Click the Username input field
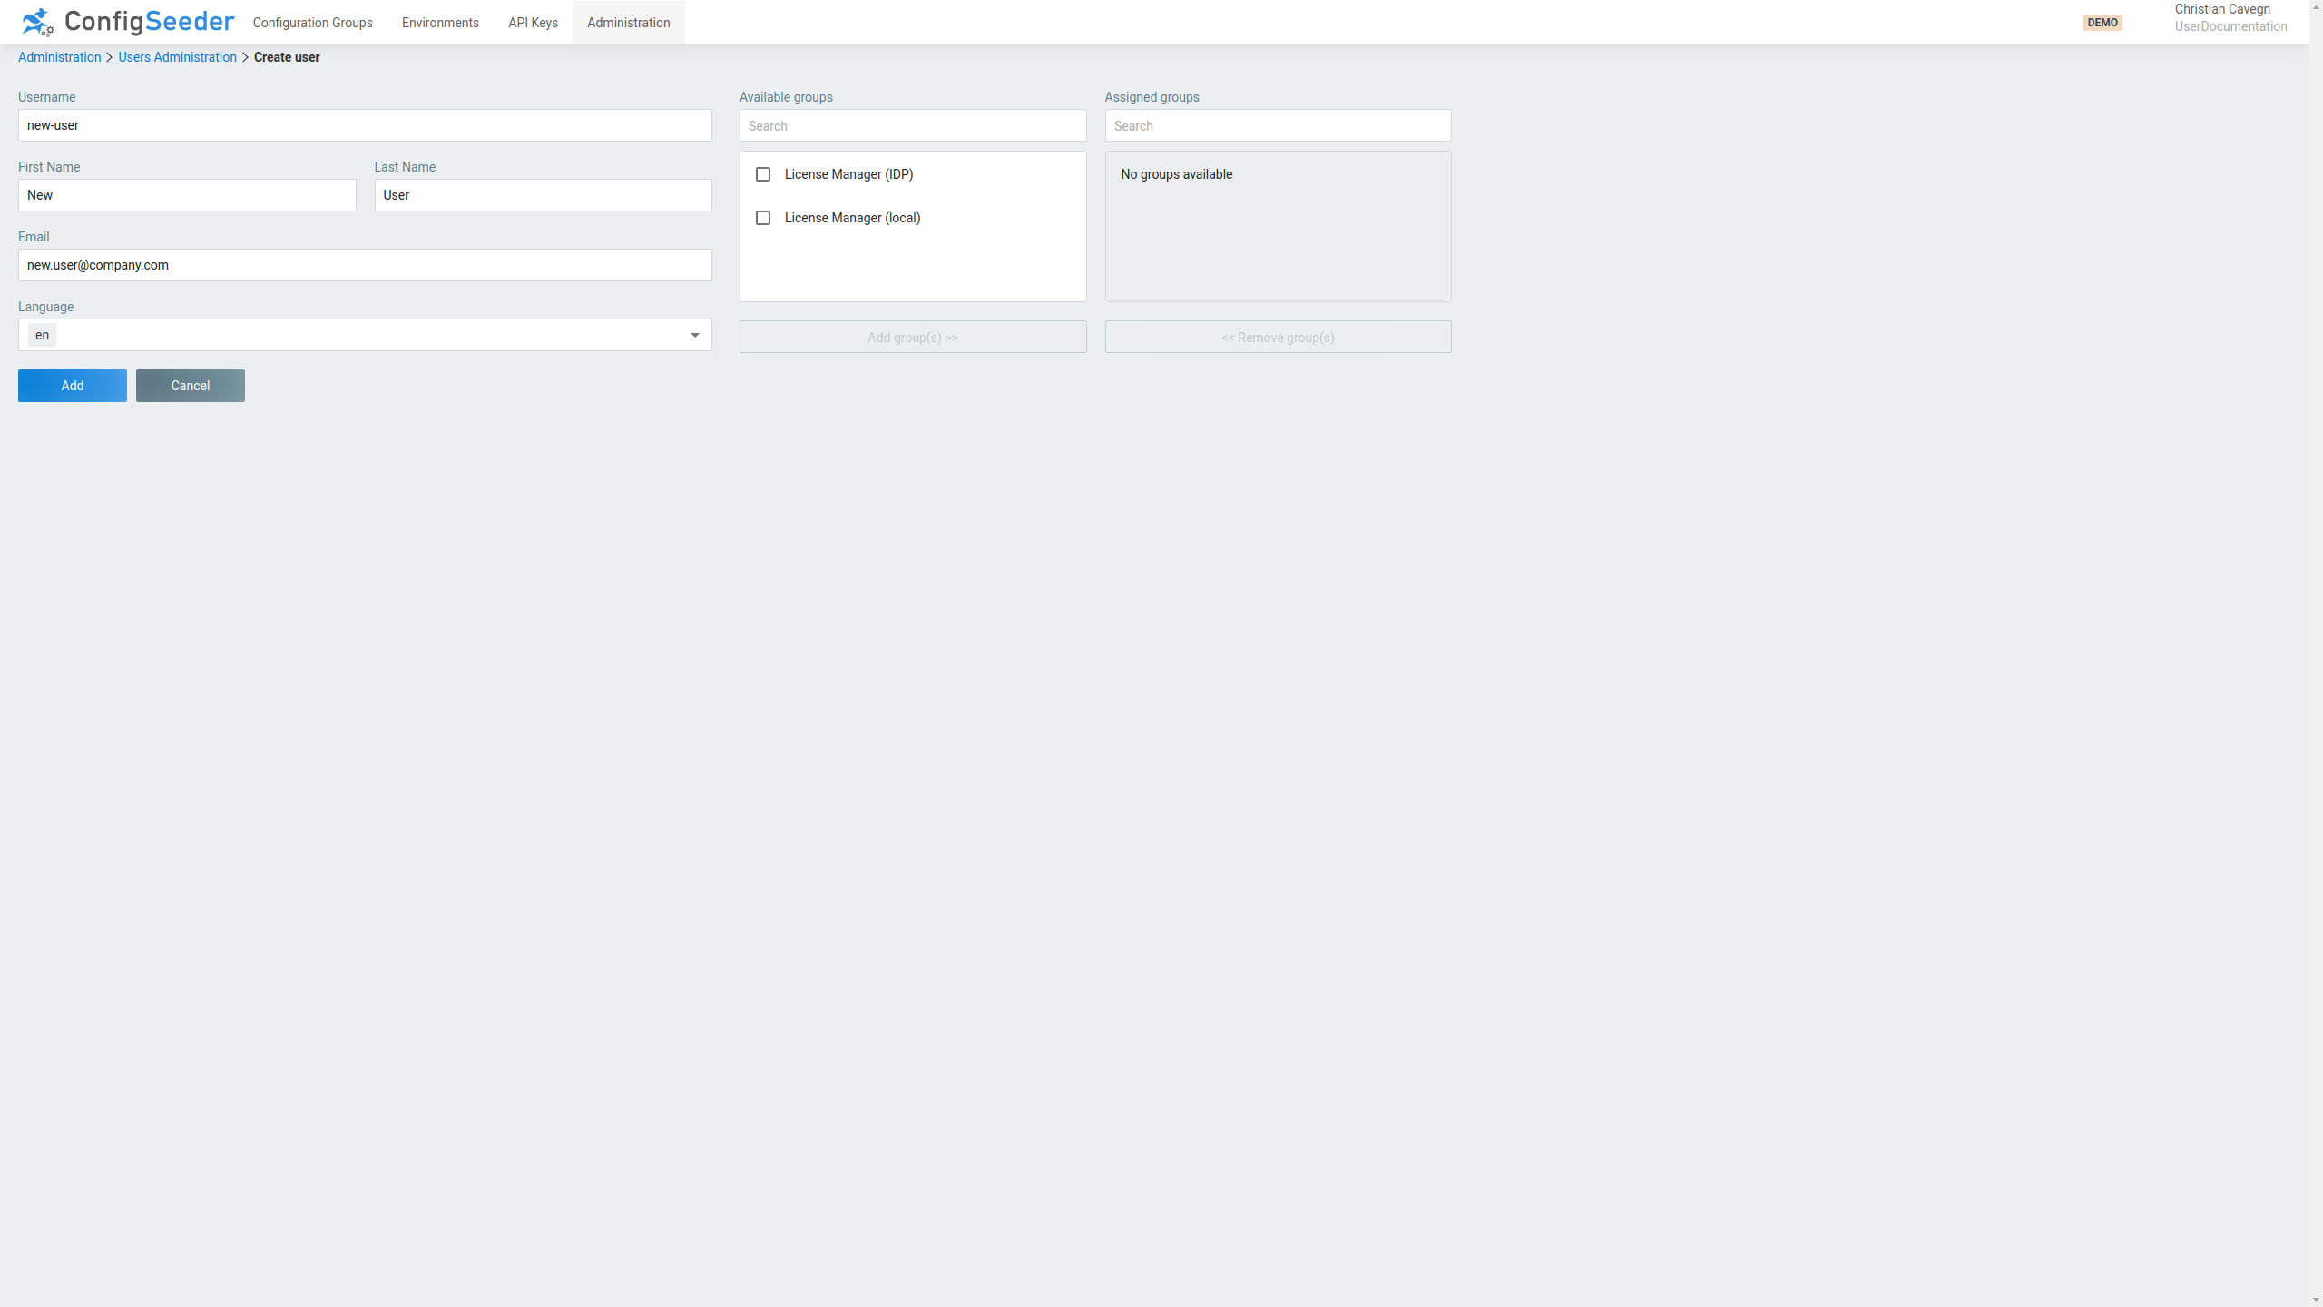 pyautogui.click(x=365, y=125)
